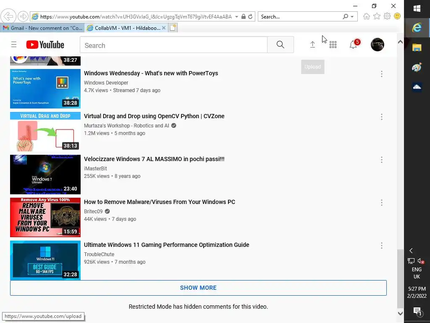Open the cloud app taskbar icon
The image size is (430, 323).
[x=417, y=87]
